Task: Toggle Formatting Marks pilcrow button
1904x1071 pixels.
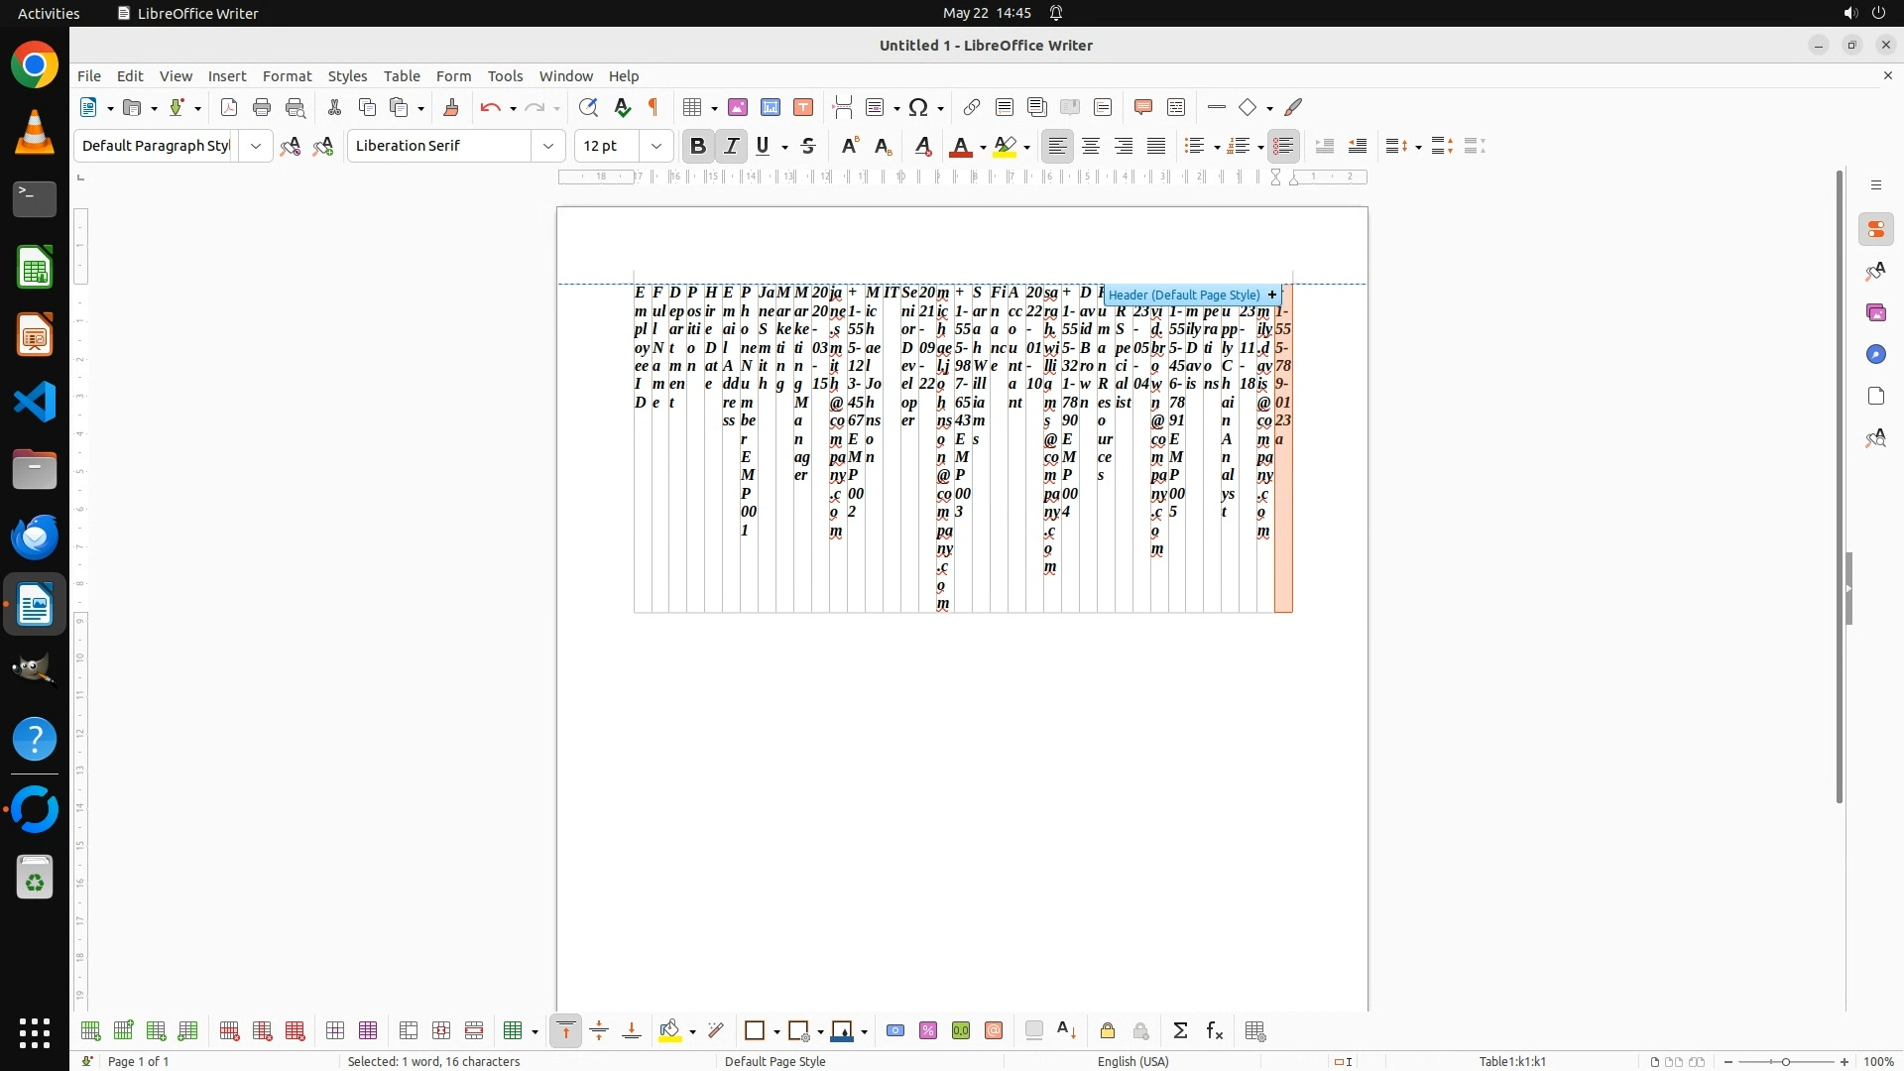Action: point(654,107)
